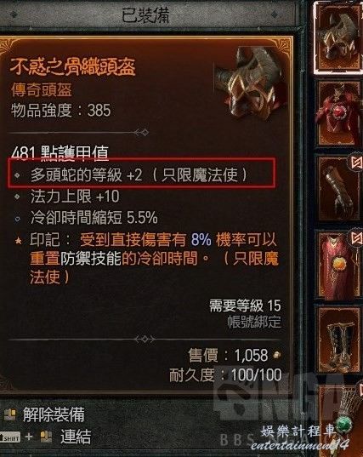Select the gloves equipment slot
Image resolution: width=363 pixels, height=457 pixels.
click(x=339, y=188)
